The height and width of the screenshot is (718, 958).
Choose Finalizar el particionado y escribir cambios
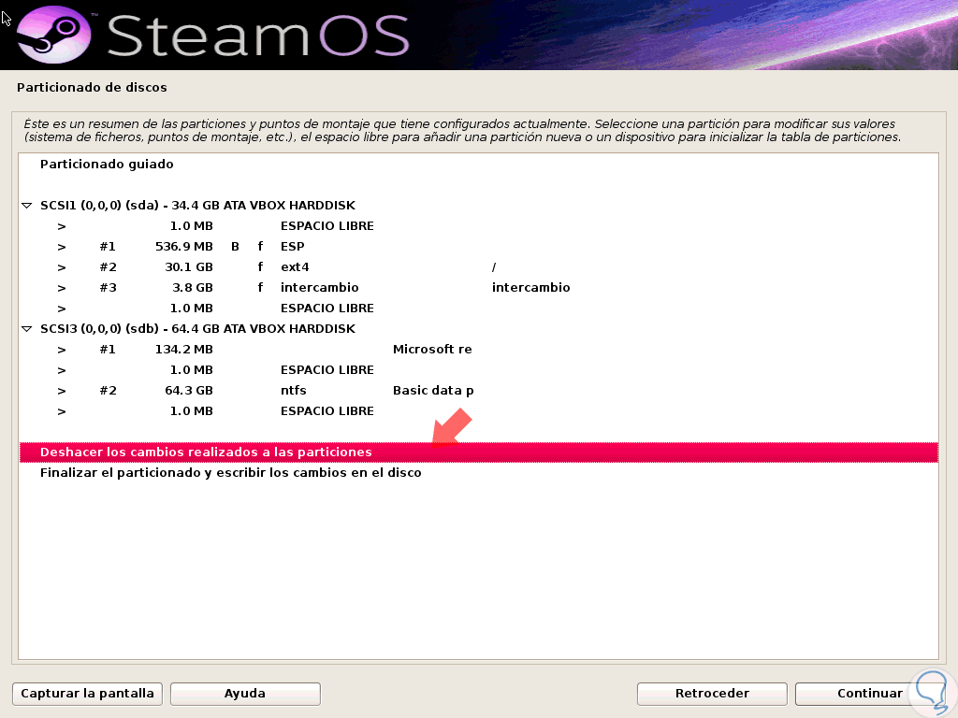point(478,472)
